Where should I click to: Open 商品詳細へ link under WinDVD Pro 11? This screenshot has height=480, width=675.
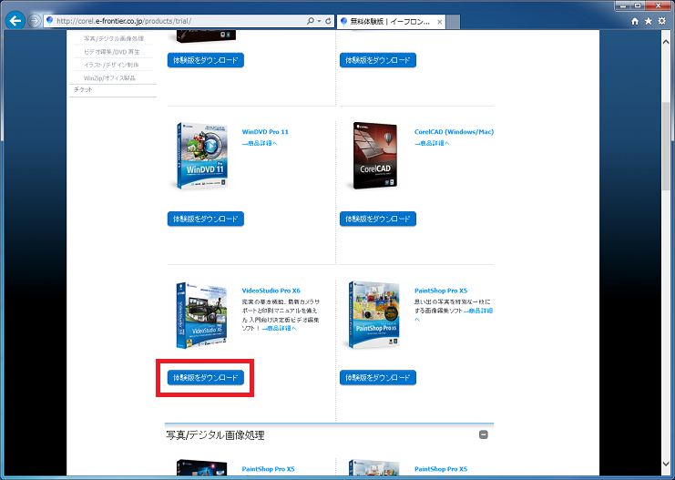click(260, 143)
